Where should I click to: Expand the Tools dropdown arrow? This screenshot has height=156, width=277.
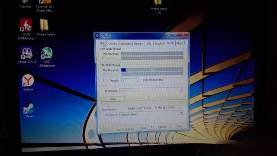(151, 127)
